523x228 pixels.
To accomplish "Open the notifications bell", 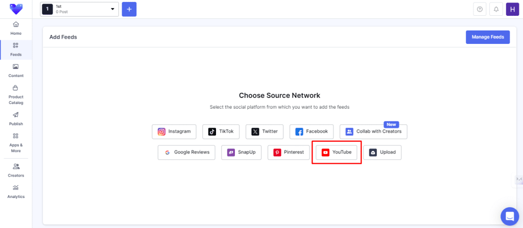I will [495, 9].
